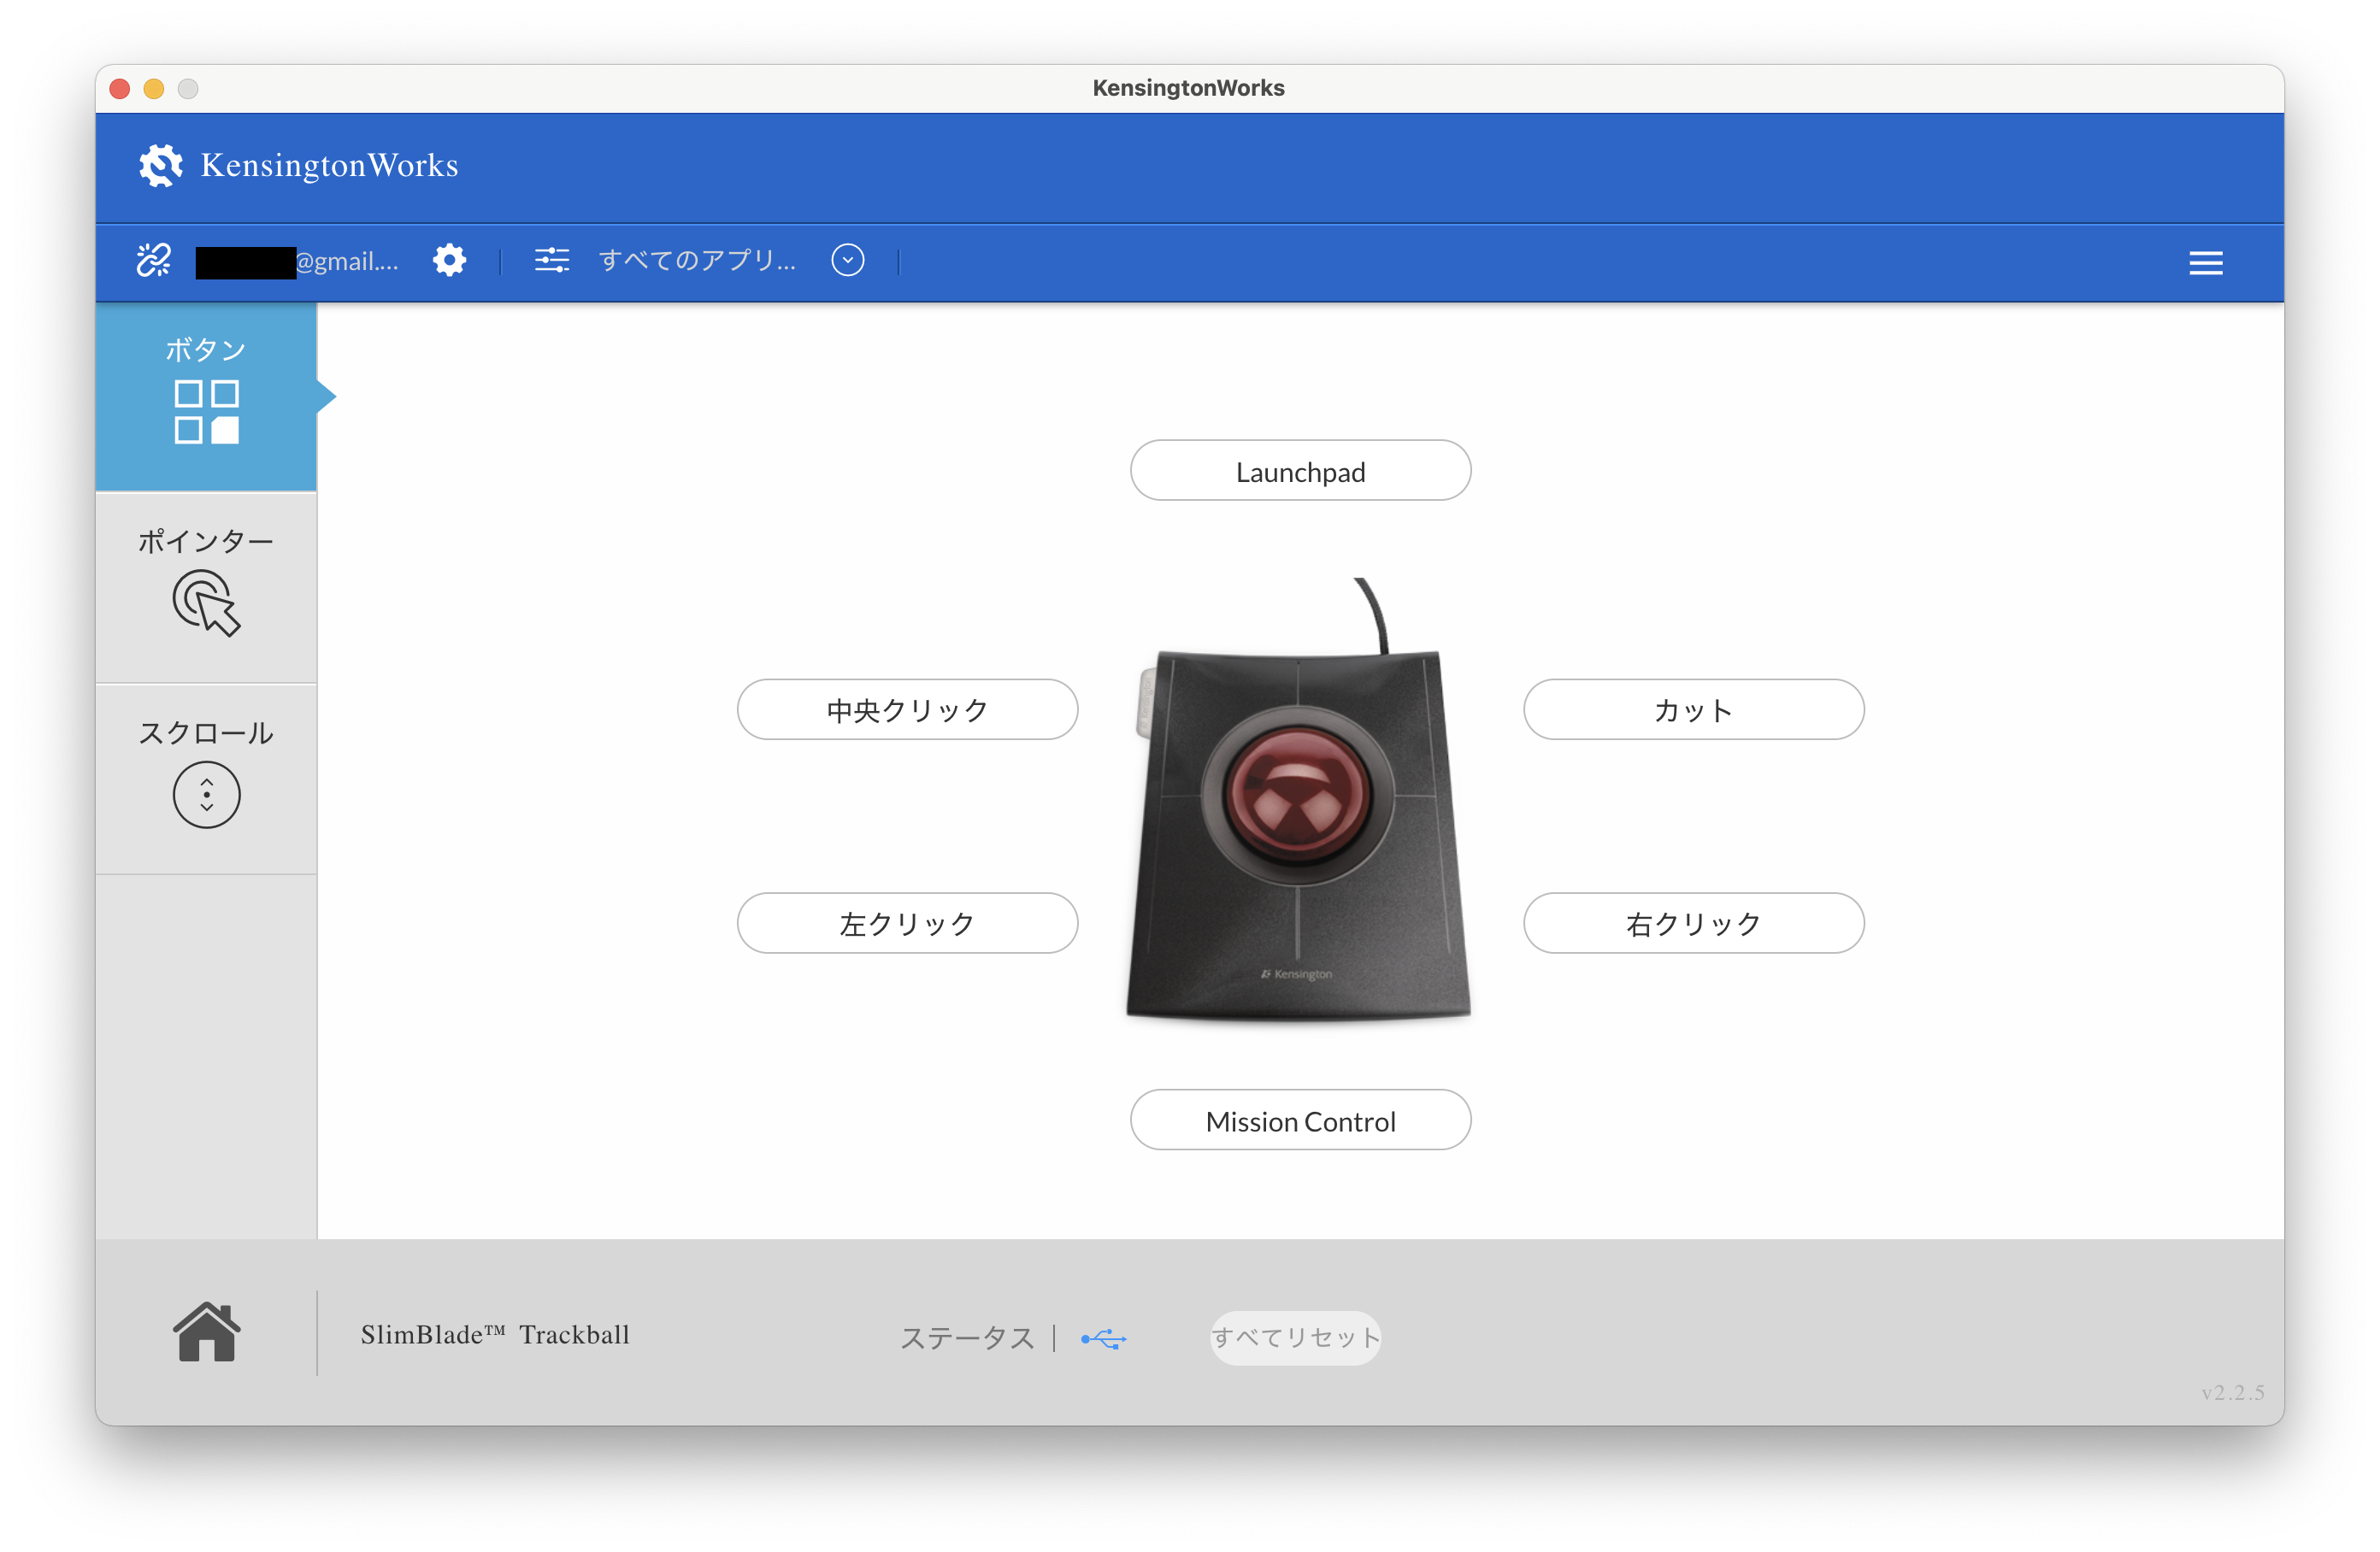The width and height of the screenshot is (2380, 1552).
Task: Expand the application profile dropdown arrow
Action: 848,261
